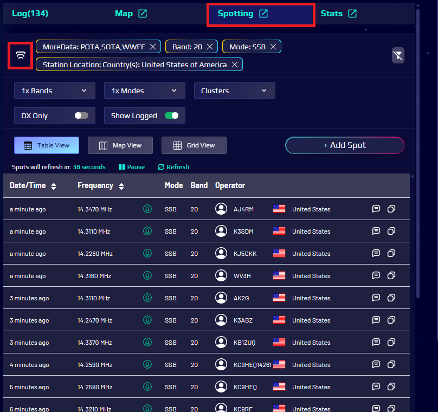The height and width of the screenshot is (412, 438).
Task: Select the Spotting tab
Action: [x=235, y=14]
